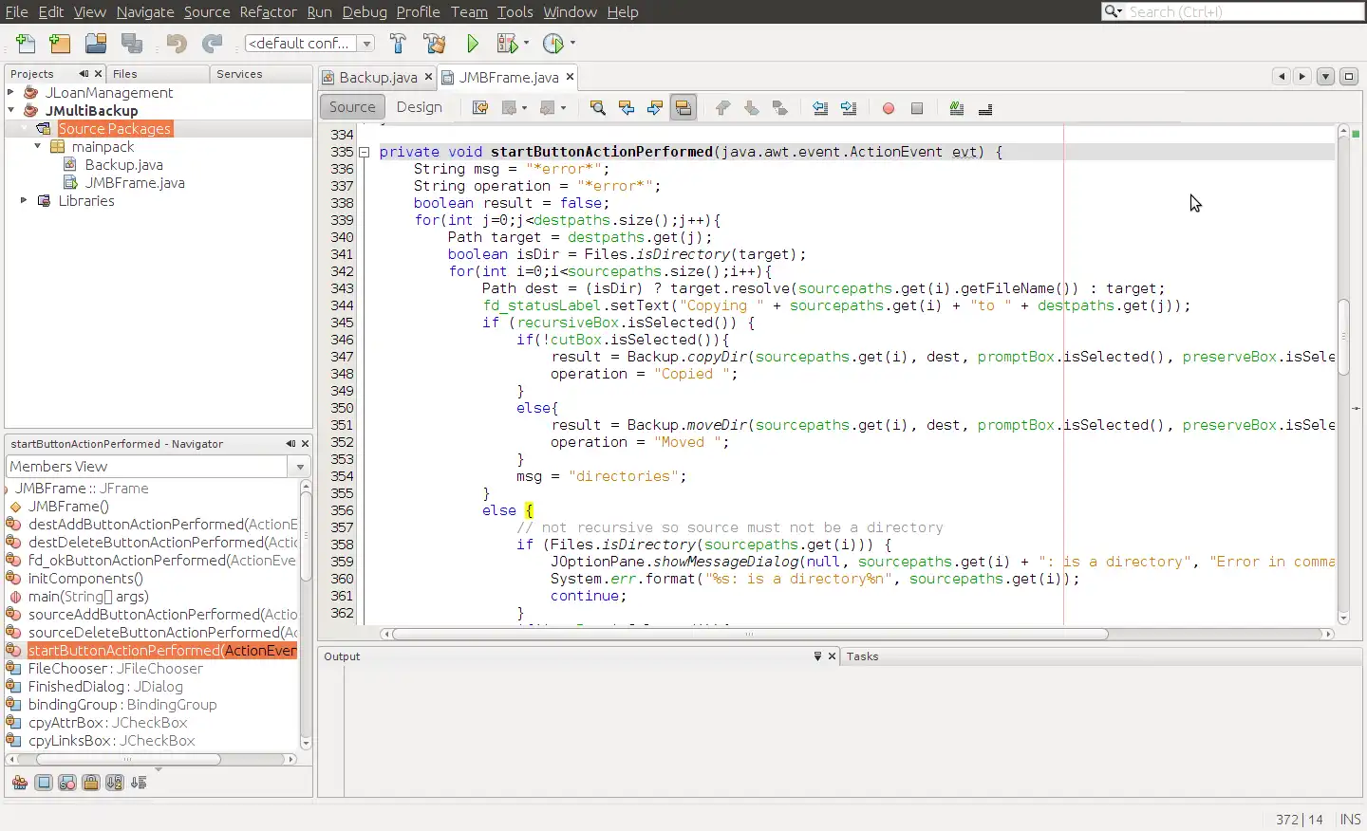This screenshot has width=1367, height=831.
Task: Open the Members View dropdown
Action: [300, 467]
